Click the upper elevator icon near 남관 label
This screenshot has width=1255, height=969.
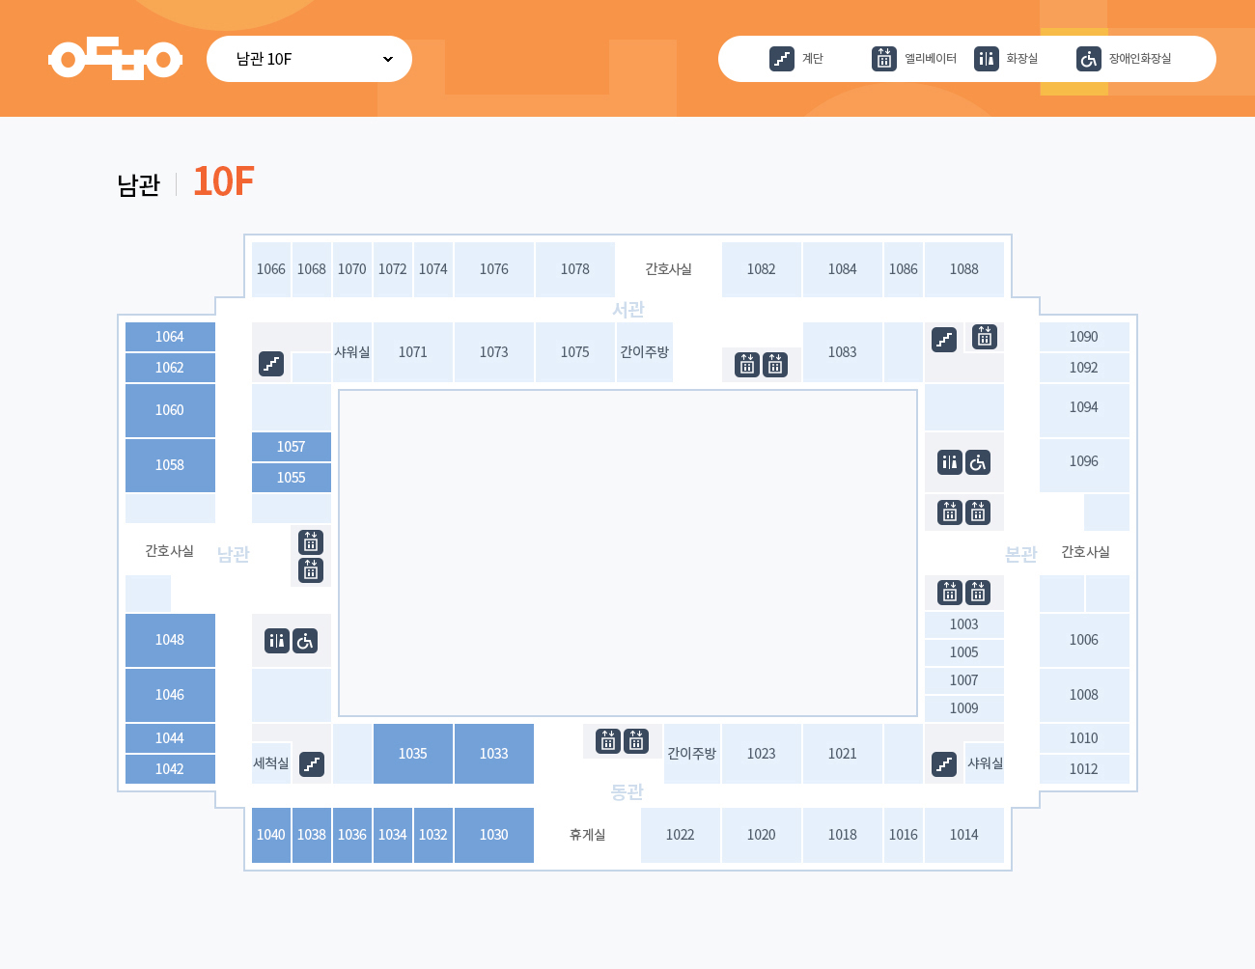click(311, 541)
